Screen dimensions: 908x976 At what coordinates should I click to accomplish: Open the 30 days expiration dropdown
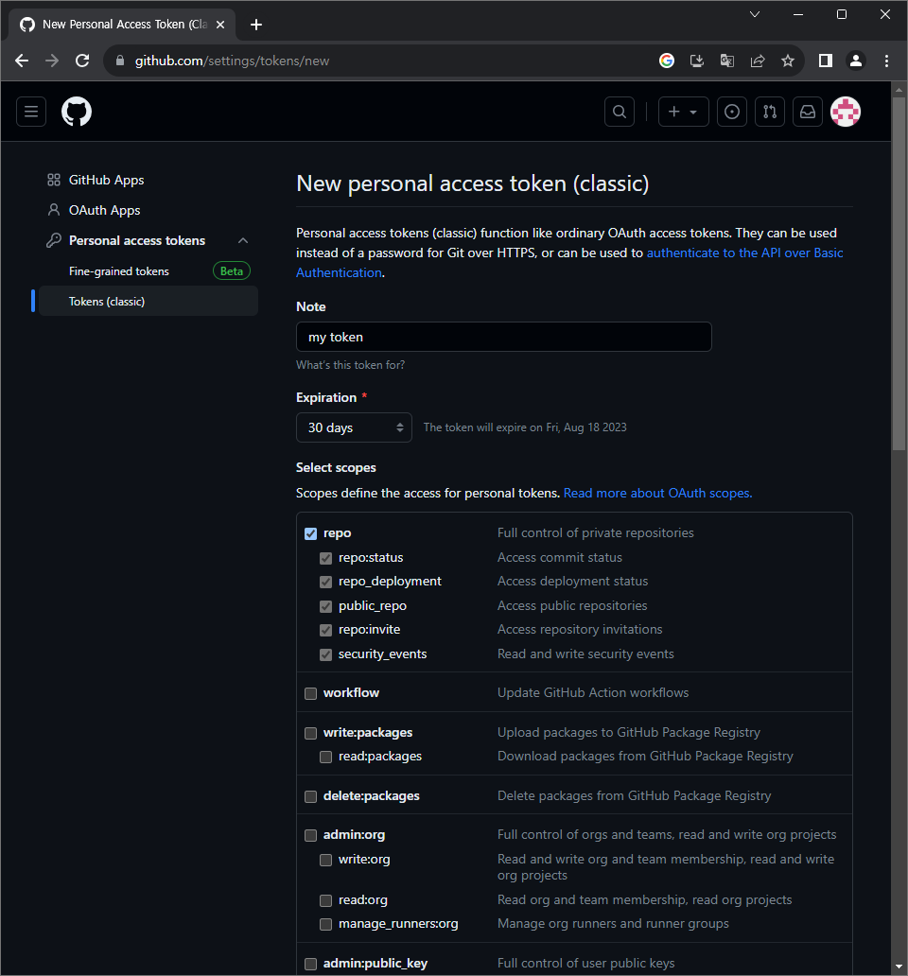click(x=354, y=427)
